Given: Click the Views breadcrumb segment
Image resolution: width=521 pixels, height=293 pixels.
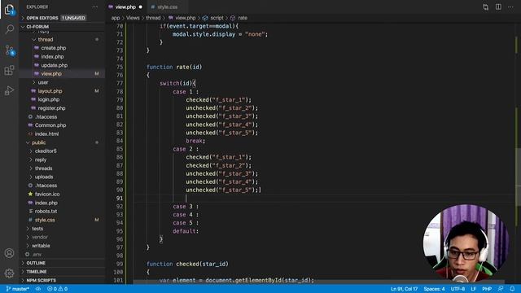Looking at the screenshot, I should 133,18.
